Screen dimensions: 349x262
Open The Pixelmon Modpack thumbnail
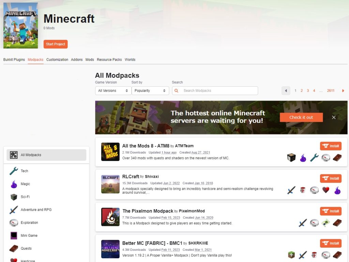click(x=110, y=217)
